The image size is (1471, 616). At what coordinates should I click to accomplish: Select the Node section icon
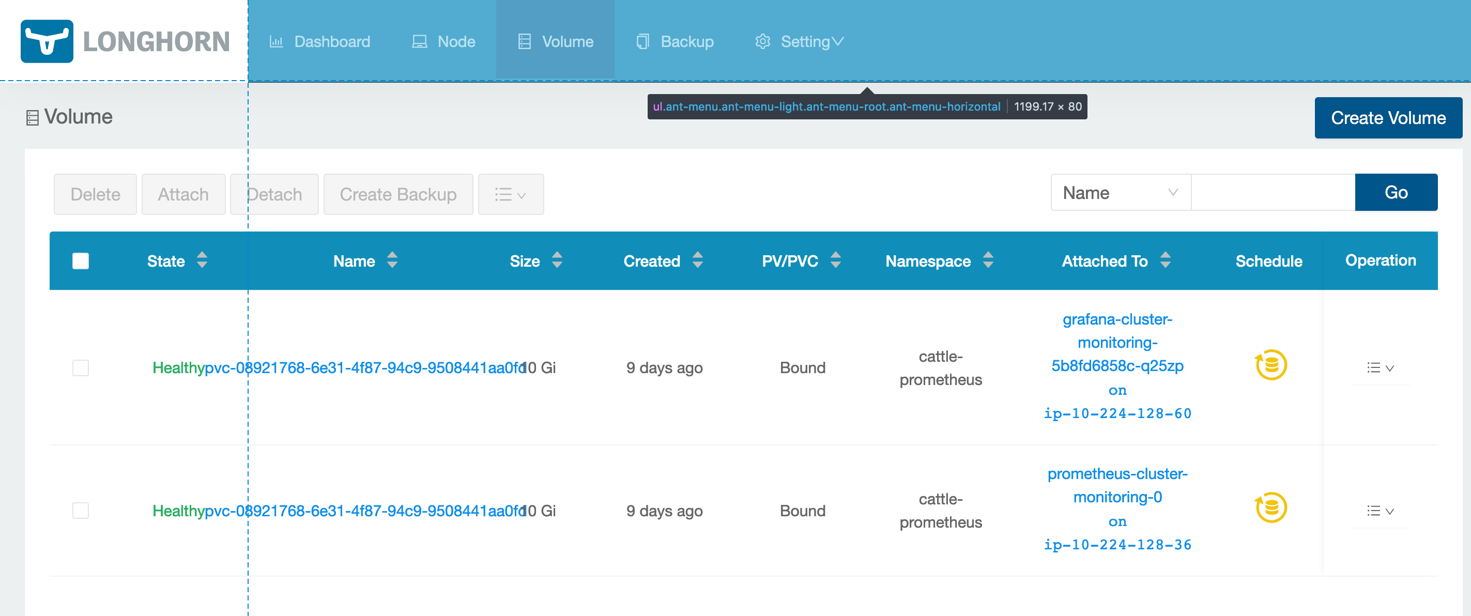[x=419, y=41]
